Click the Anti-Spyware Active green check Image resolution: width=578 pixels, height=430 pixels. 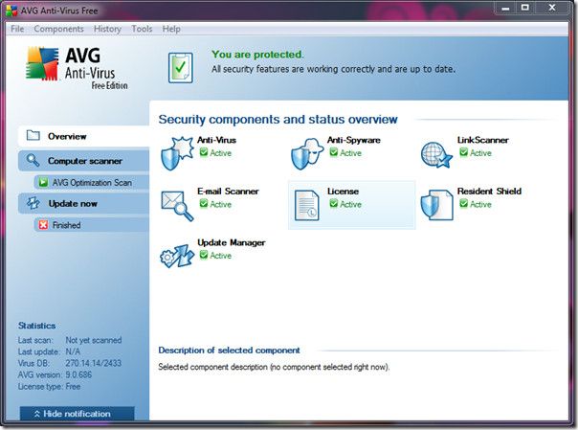(x=334, y=152)
